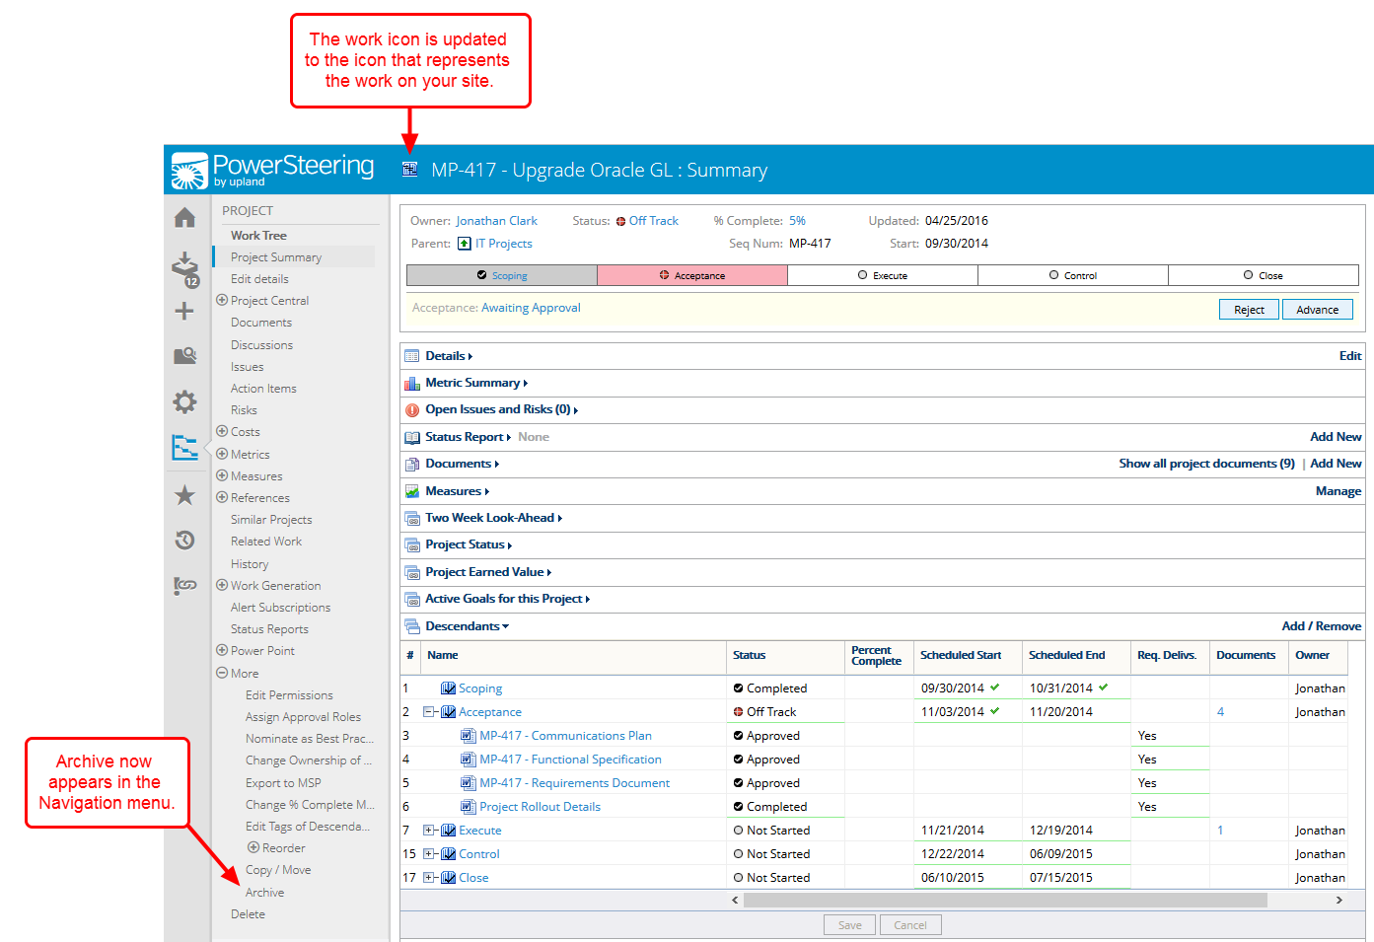Click the Open Issues and Risks alert icon
The height and width of the screenshot is (942, 1374).
click(412, 409)
